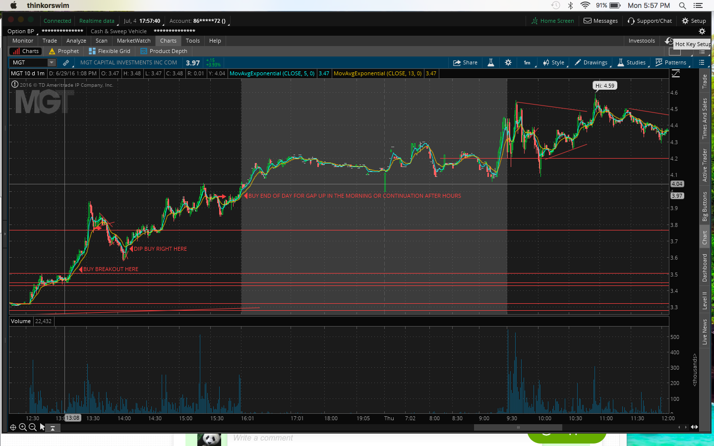Open the Investools tab
Viewport: 714px width, 446px height.
pos(642,41)
